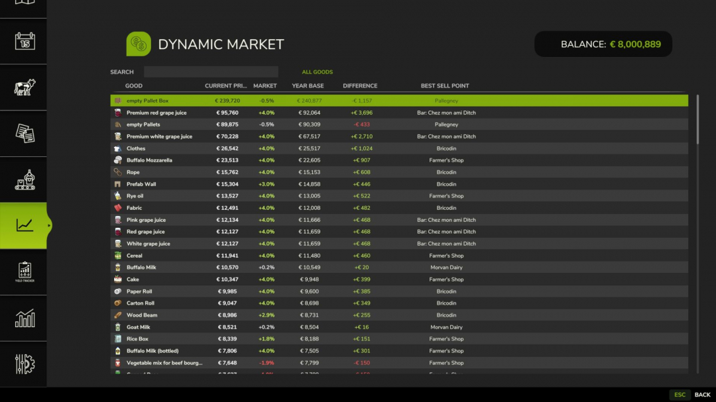Select the ALL GOODS filter

318,72
